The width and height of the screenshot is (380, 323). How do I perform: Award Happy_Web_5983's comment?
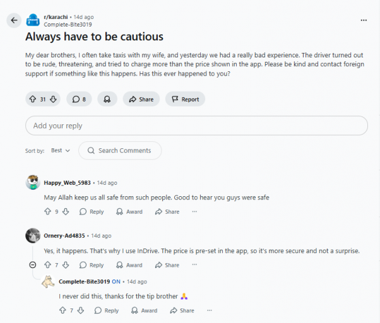(129, 212)
